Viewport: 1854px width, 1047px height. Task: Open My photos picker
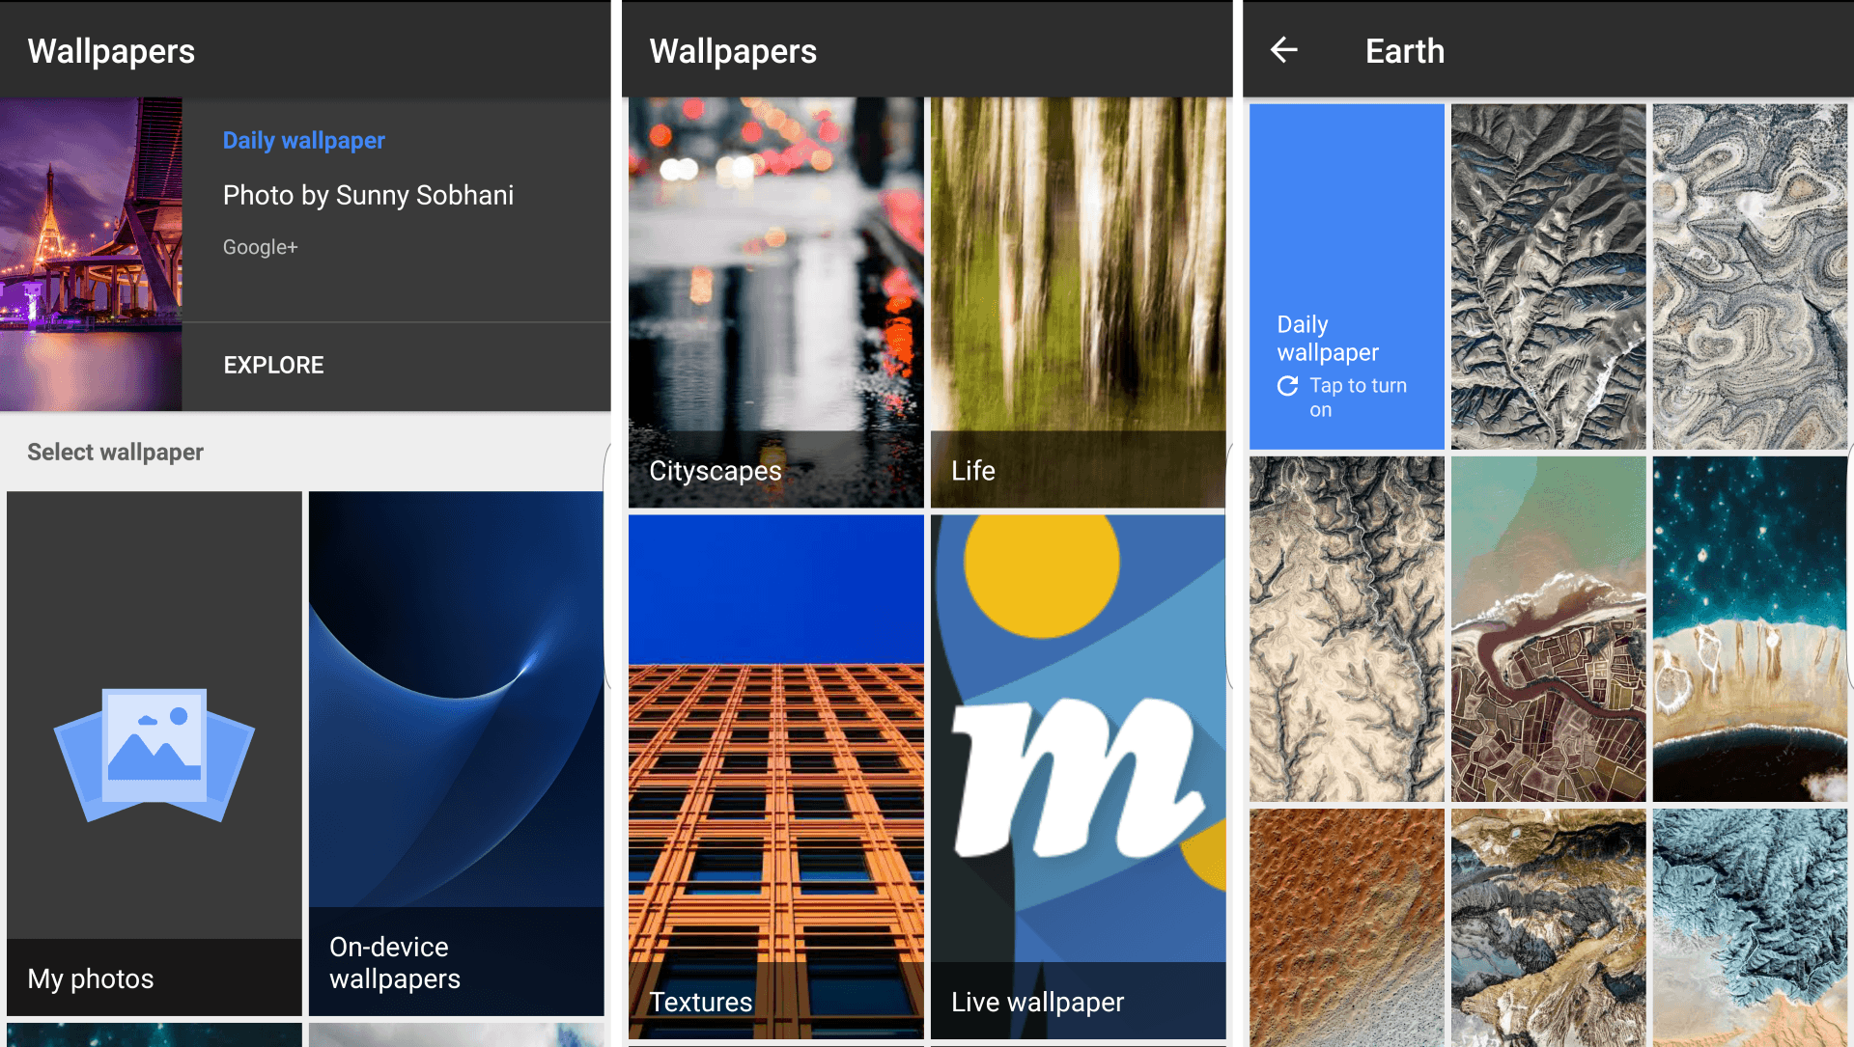(x=153, y=753)
